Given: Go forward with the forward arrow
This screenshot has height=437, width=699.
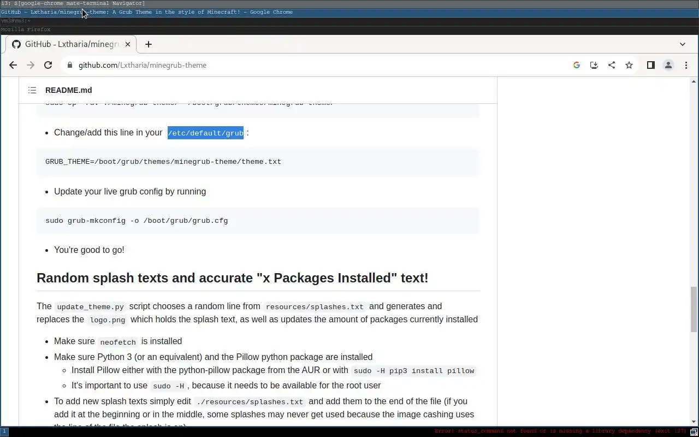Looking at the screenshot, I should [x=31, y=65].
